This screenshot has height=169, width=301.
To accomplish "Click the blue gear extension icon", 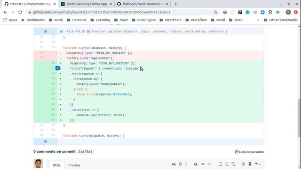I will click(x=277, y=12).
